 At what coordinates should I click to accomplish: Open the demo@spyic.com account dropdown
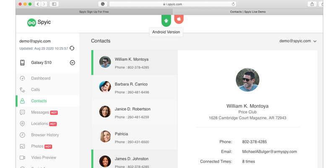(x=298, y=41)
